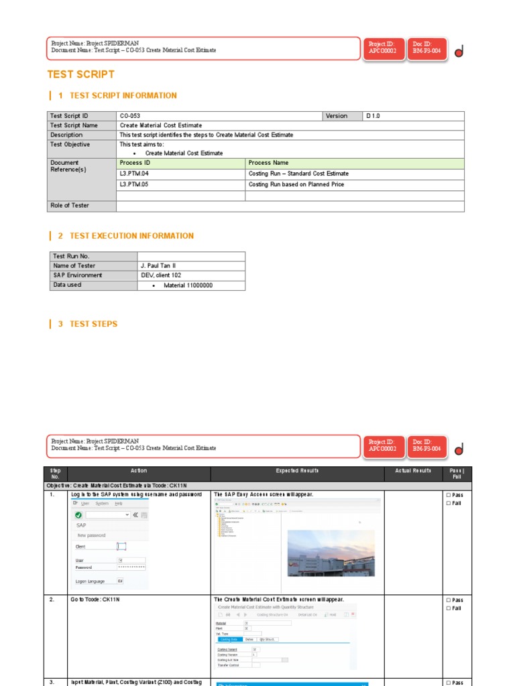Click the 'Actual Results' column header
515x686 pixels.
(x=413, y=471)
